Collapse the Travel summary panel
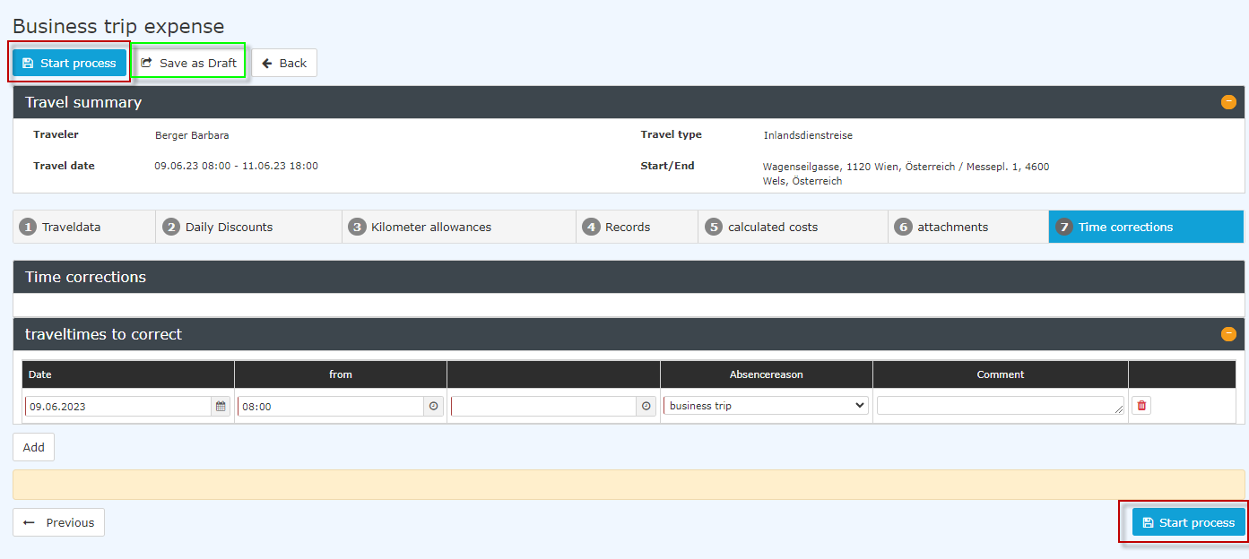The width and height of the screenshot is (1249, 559). click(1228, 102)
